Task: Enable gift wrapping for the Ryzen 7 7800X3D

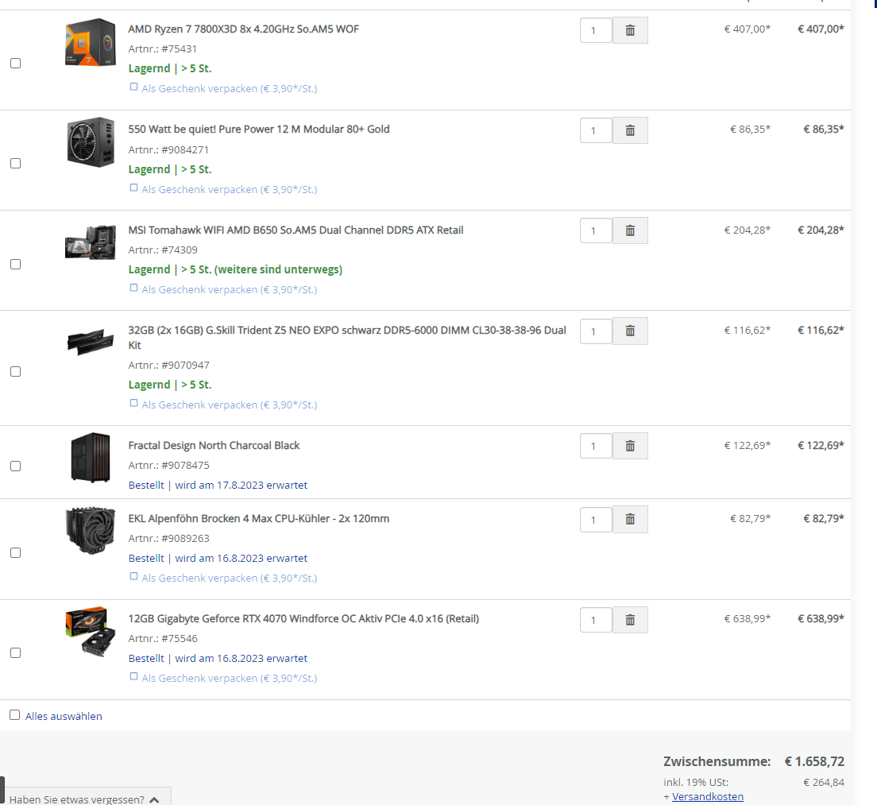Action: (x=133, y=87)
